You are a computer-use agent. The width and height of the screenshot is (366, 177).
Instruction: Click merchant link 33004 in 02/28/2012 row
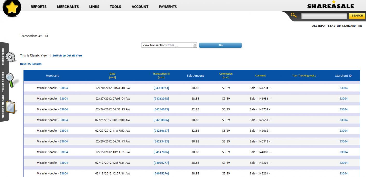point(64,88)
